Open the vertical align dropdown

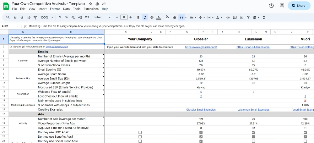[202, 18]
